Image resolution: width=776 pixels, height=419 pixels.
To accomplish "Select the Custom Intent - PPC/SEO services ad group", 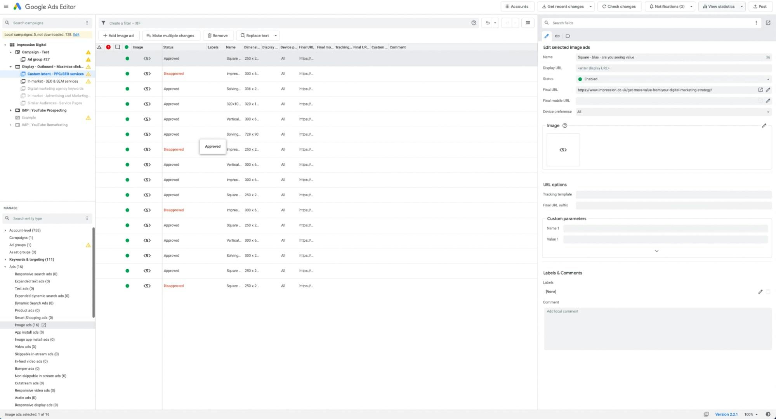I will coord(55,74).
